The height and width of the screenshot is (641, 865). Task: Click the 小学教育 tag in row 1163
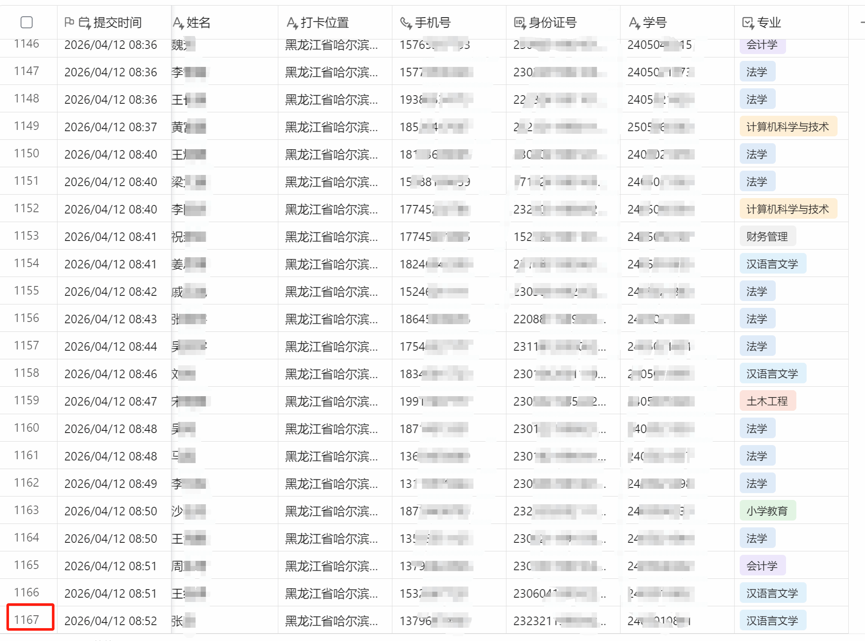tap(767, 511)
